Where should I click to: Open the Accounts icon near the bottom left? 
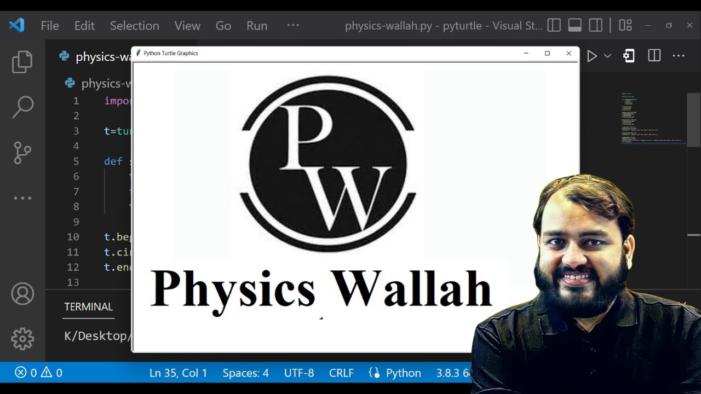click(22, 293)
